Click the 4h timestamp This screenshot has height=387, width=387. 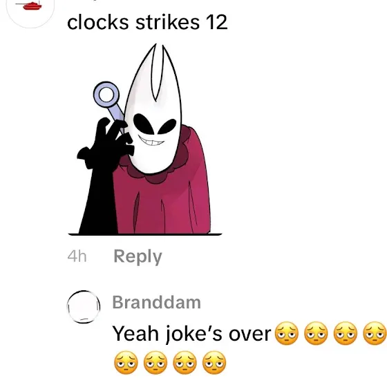[x=77, y=256]
